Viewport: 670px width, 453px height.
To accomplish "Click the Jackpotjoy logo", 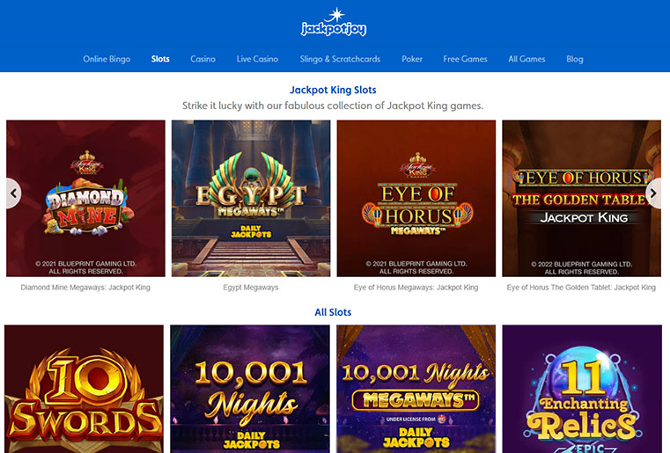I will click(334, 22).
